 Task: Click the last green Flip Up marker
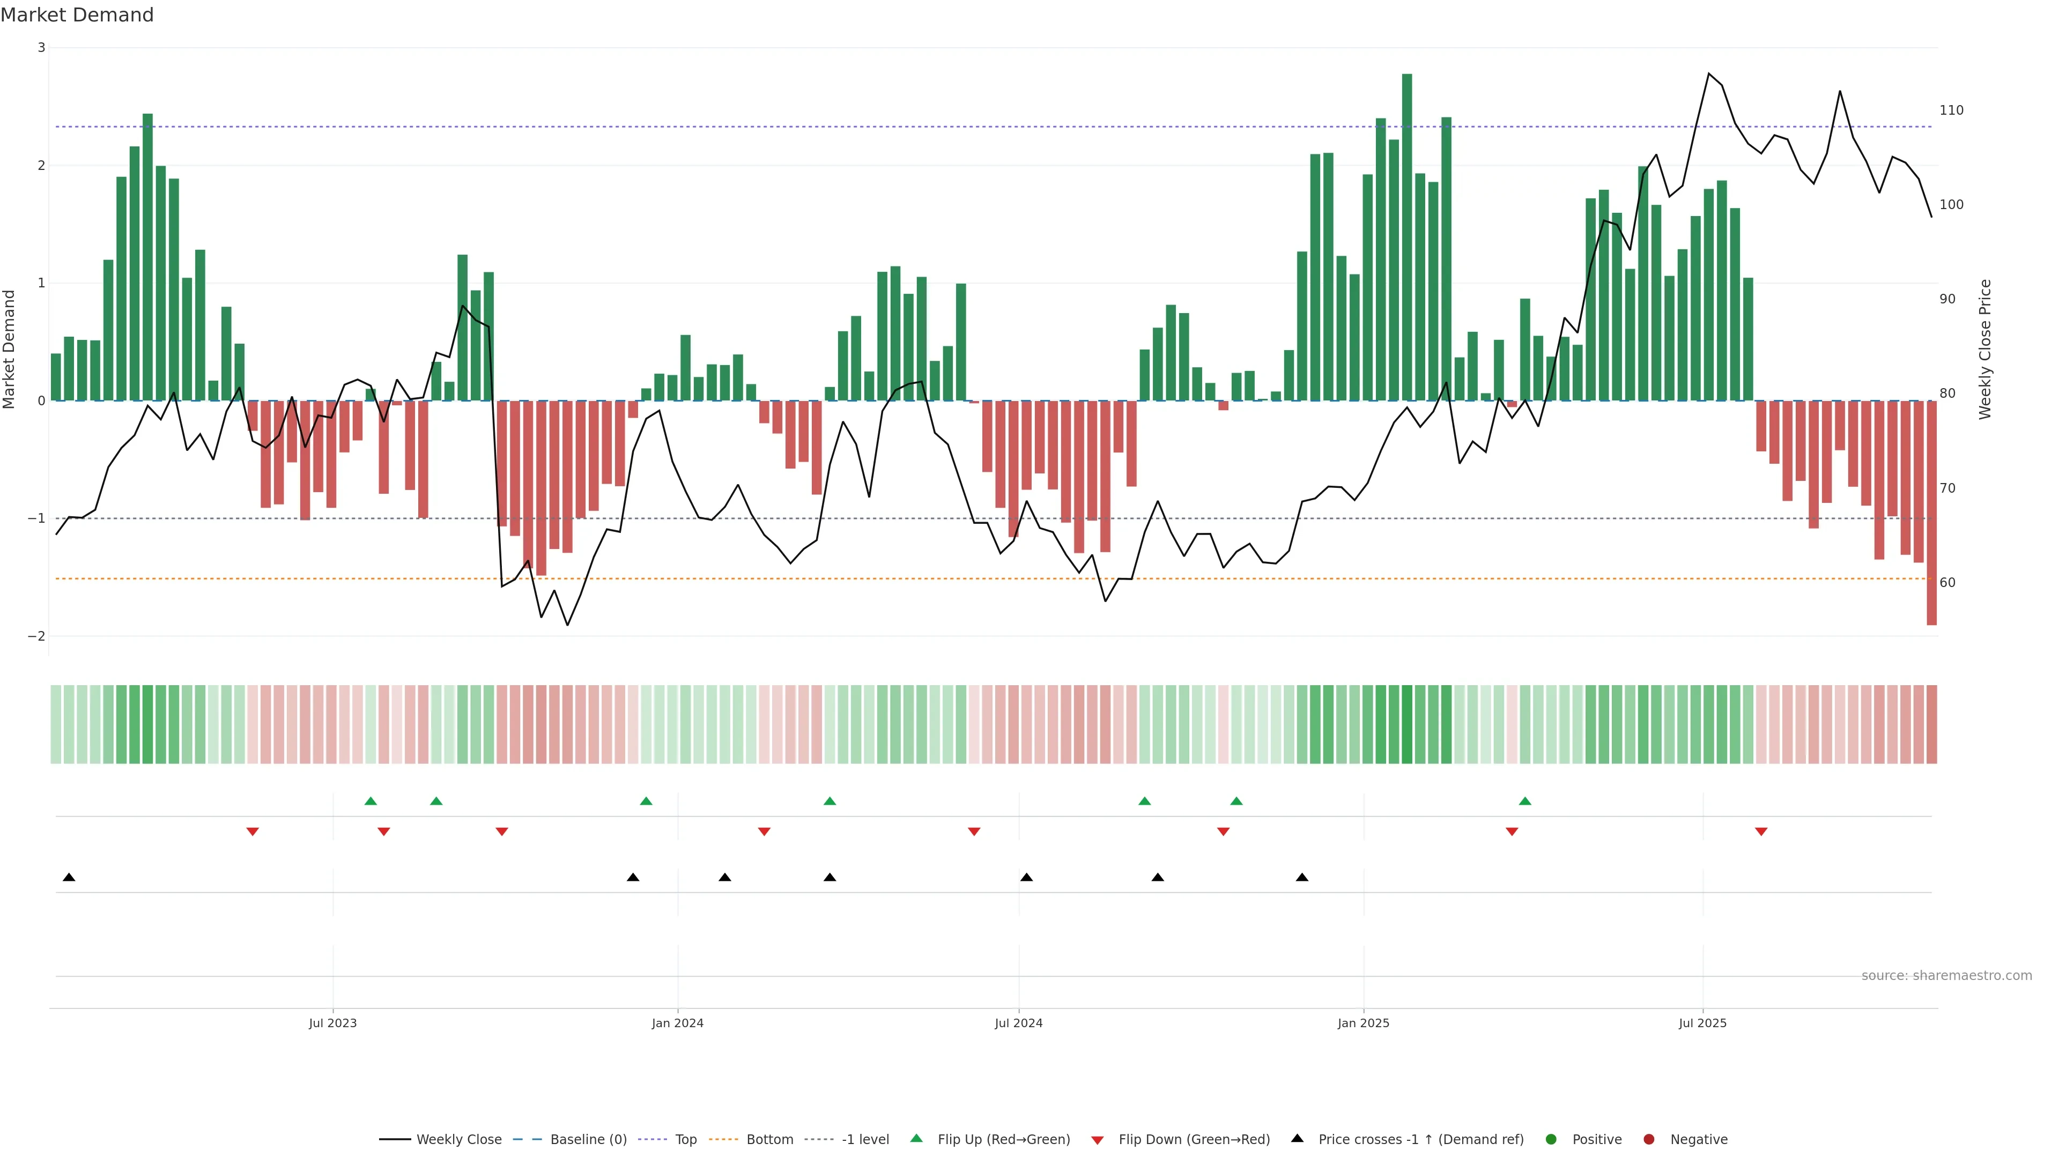1525,801
